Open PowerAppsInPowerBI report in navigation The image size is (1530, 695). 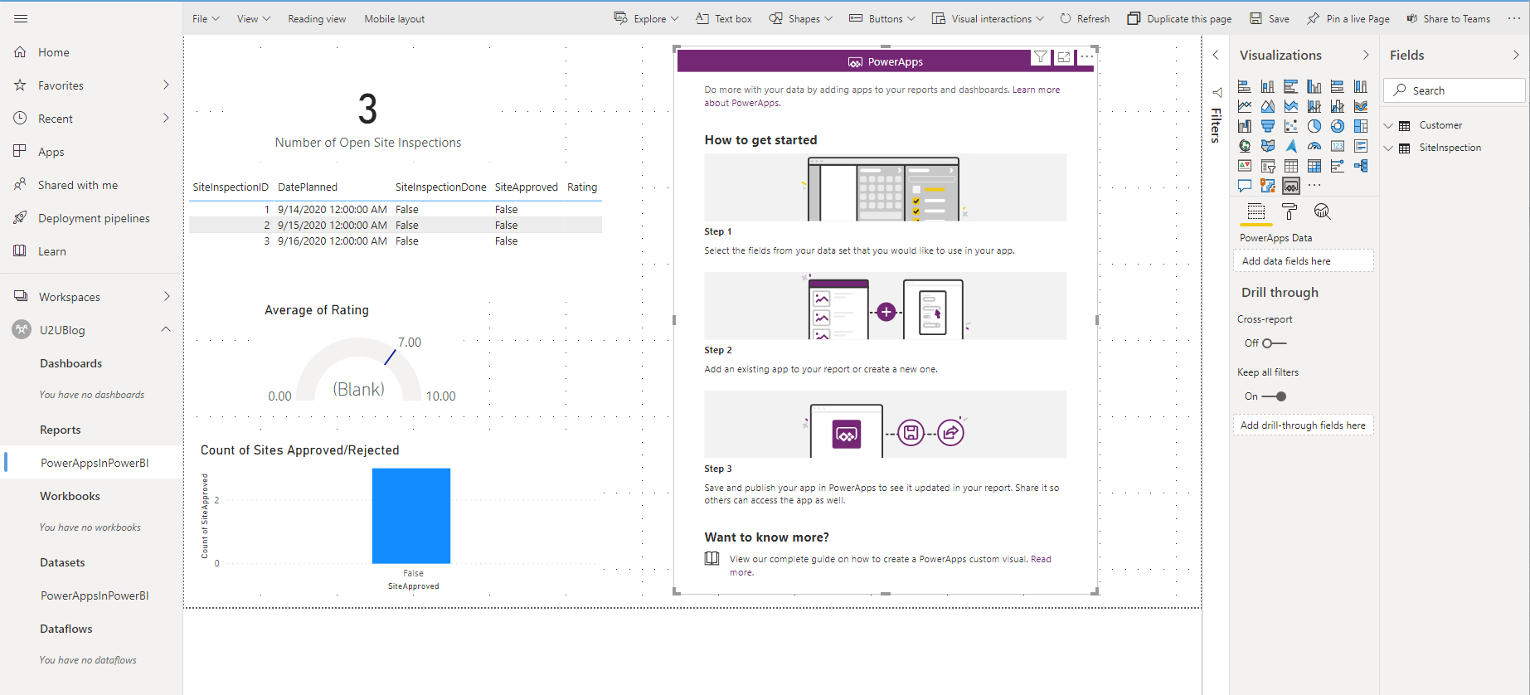coord(95,463)
